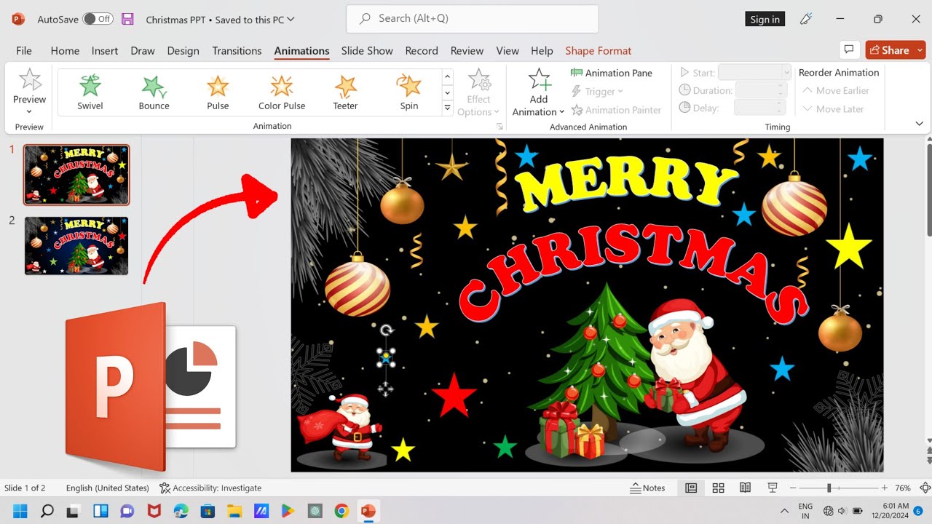The width and height of the screenshot is (932, 524).
Task: Open the file name save location dropdown
Action: (x=291, y=20)
